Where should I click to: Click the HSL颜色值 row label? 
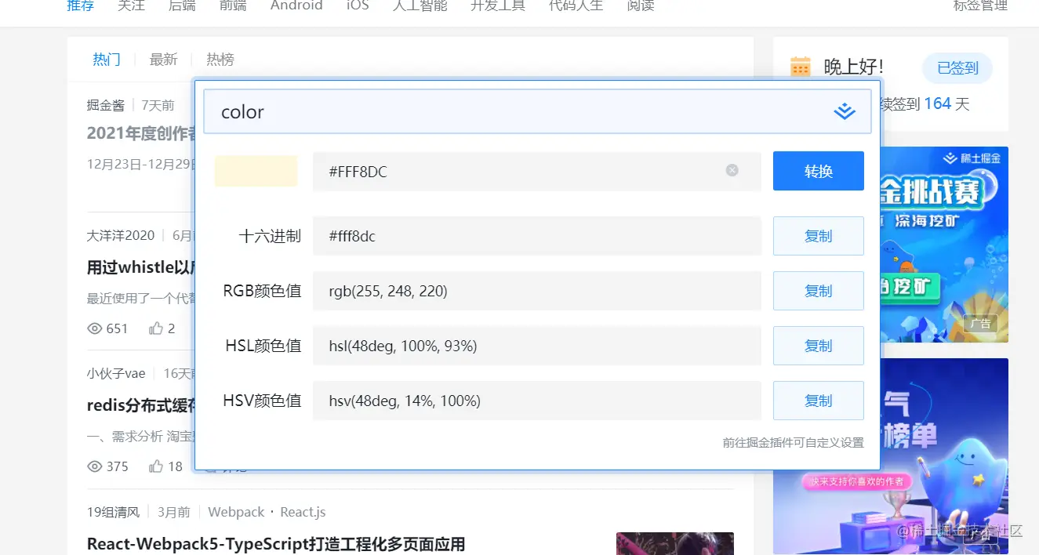(263, 346)
